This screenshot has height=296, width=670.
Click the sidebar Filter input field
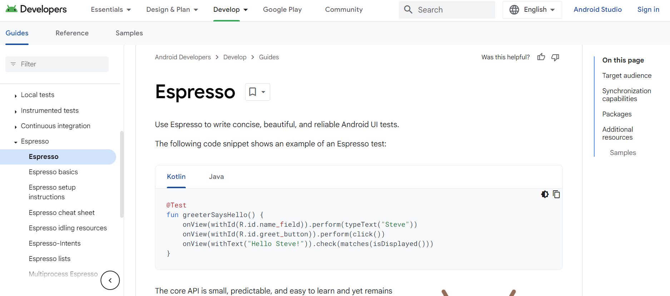57,64
